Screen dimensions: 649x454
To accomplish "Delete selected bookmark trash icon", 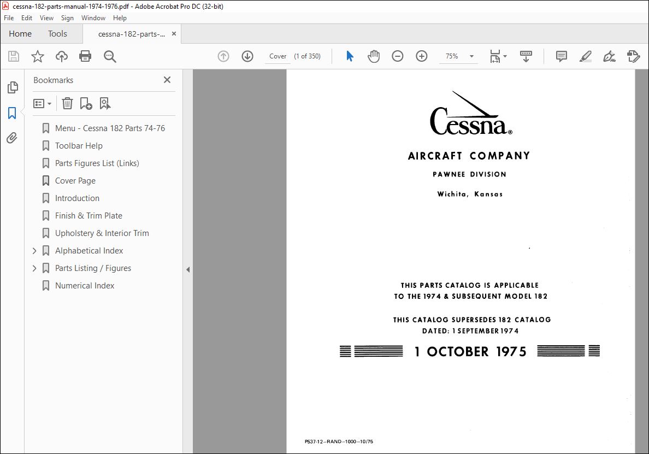I will (67, 103).
